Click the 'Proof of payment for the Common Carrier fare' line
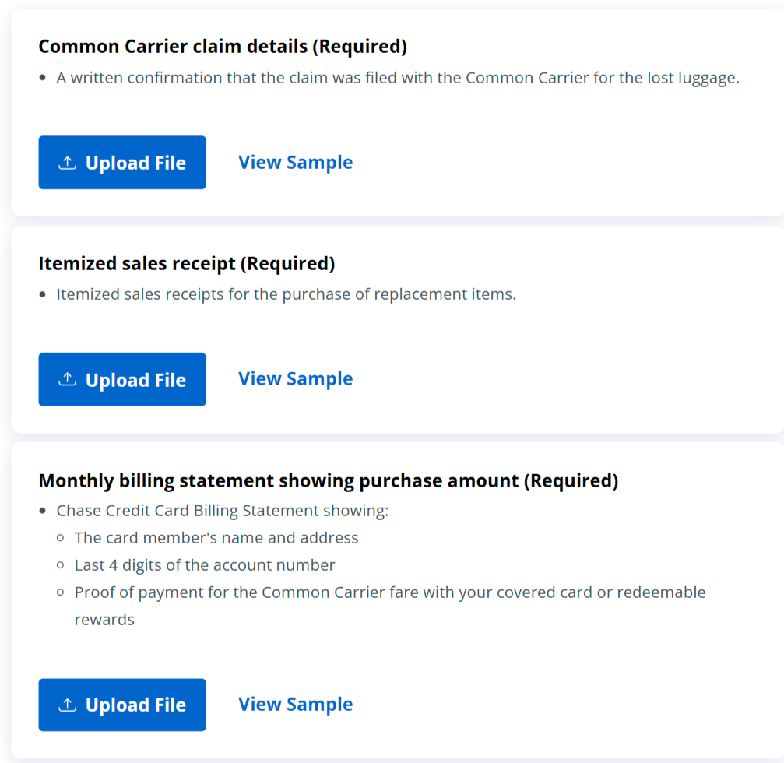 click(389, 592)
